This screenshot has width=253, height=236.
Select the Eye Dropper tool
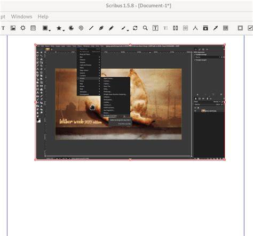click(216, 28)
